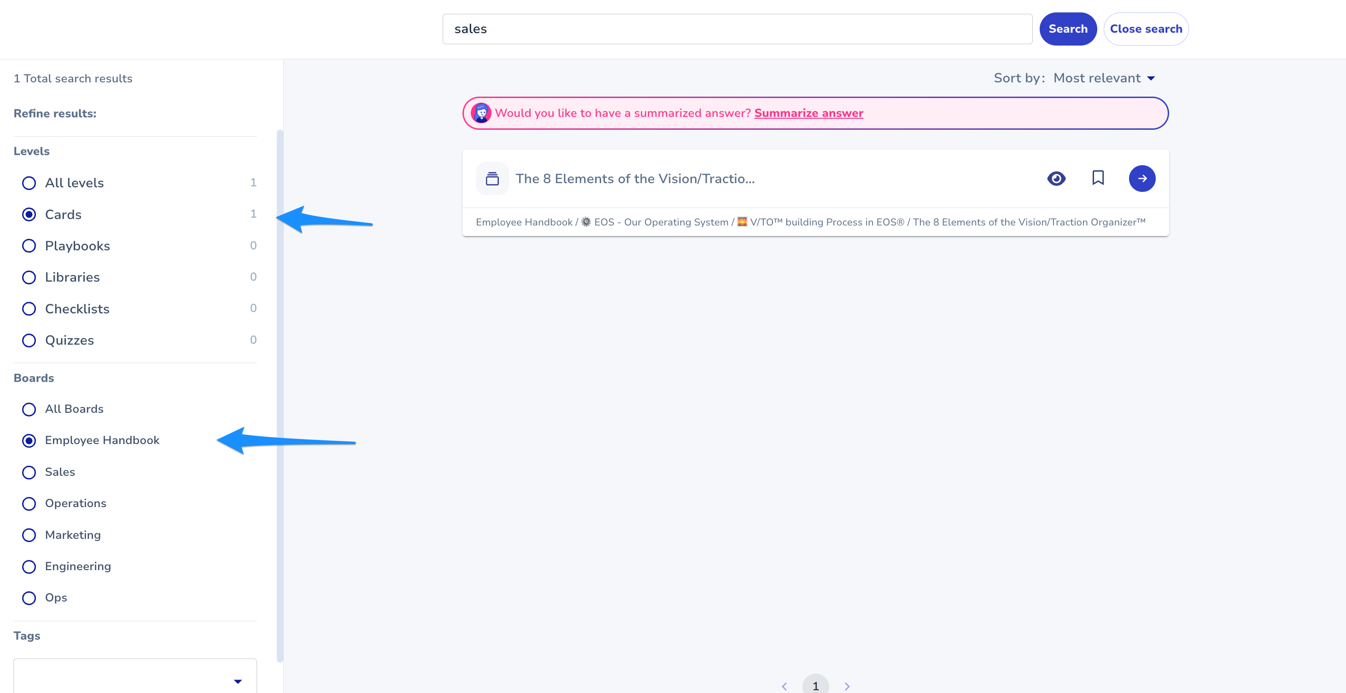1346x693 pixels.
Task: Go to next page with right chevron
Action: [x=847, y=686]
